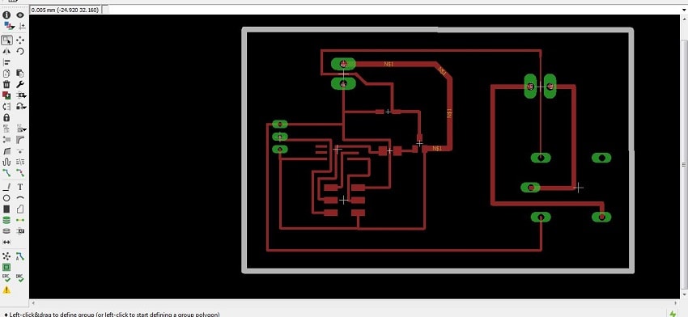Select the Arc tool

[x=20, y=198]
